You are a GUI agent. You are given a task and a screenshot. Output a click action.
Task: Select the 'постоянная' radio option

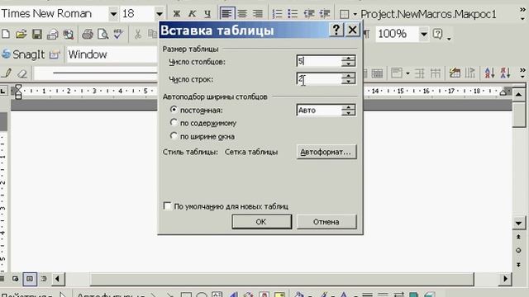(174, 110)
